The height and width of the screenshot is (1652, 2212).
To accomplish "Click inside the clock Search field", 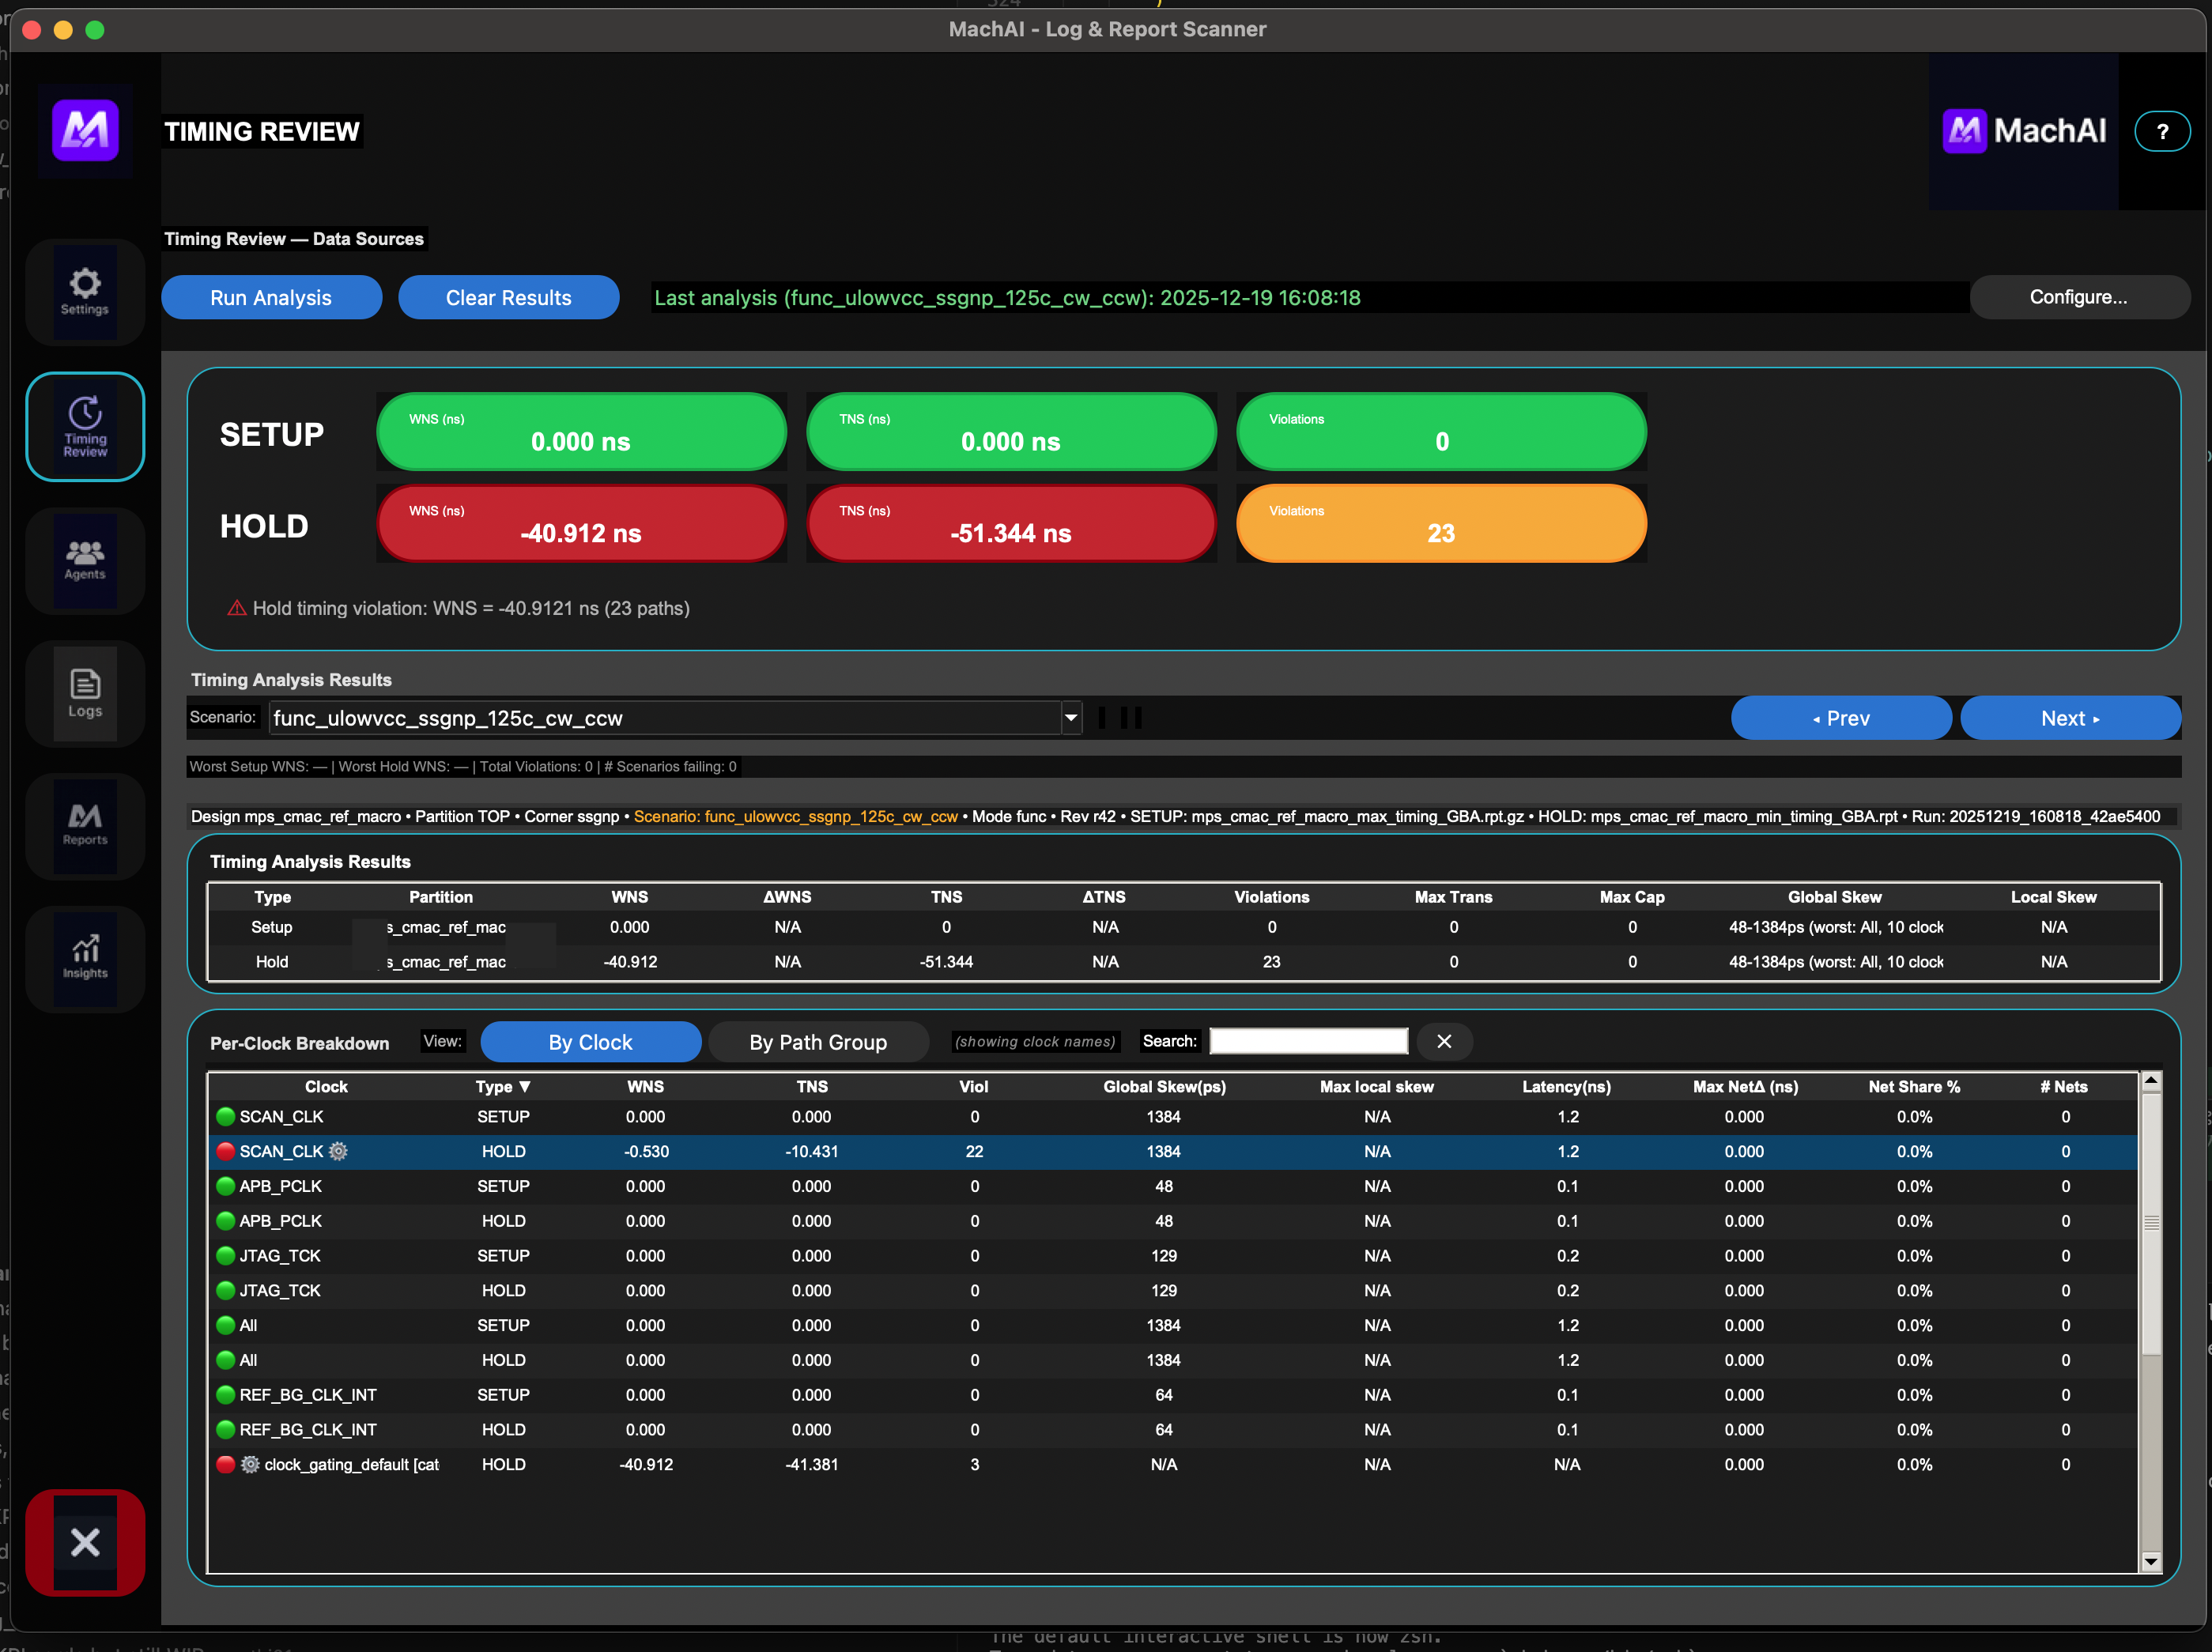I will 1308,1040.
